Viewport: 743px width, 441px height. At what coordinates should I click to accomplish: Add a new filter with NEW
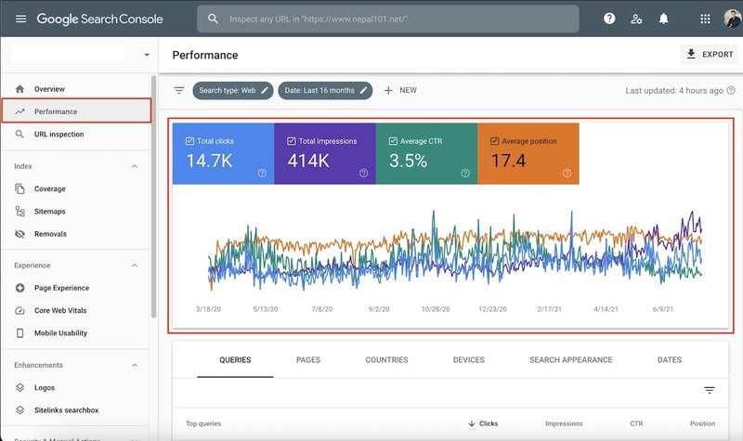(x=400, y=90)
